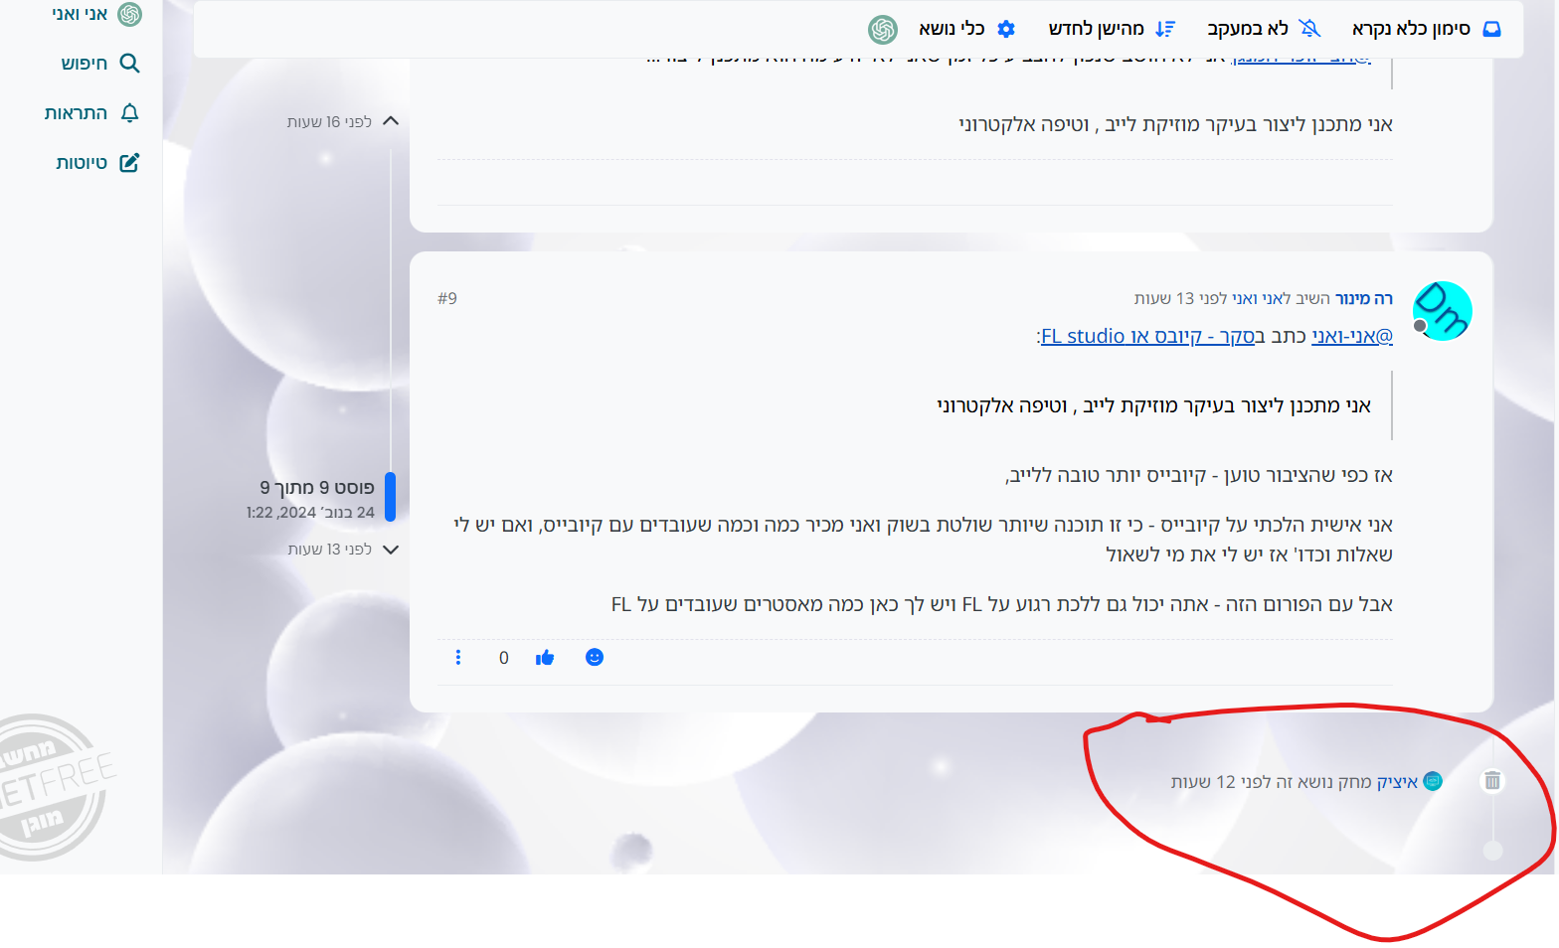Click the avatar icon in the top toolbar
This screenshot has height=948, width=1559.
(x=883, y=30)
